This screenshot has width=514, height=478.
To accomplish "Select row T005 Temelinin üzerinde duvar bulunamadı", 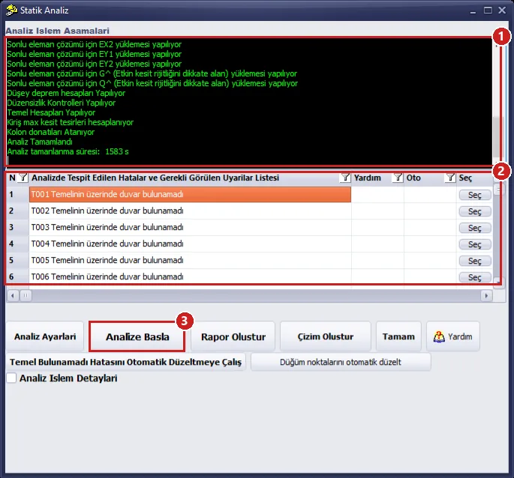I will coord(190,260).
